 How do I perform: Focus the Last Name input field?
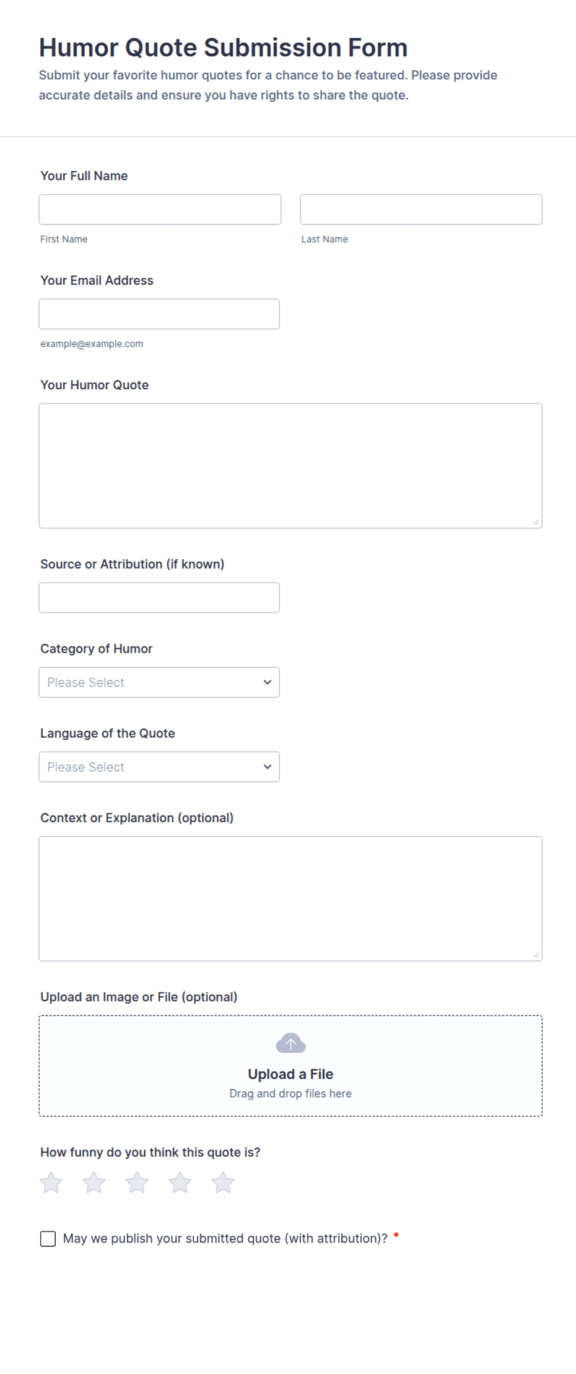coord(421,210)
